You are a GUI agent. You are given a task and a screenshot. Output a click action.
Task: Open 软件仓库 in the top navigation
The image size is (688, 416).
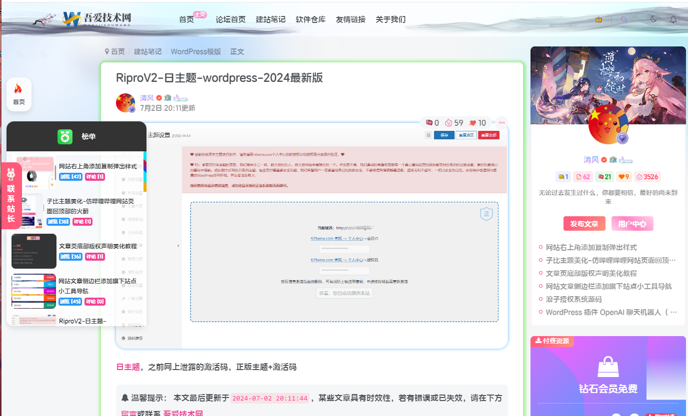pyautogui.click(x=310, y=19)
